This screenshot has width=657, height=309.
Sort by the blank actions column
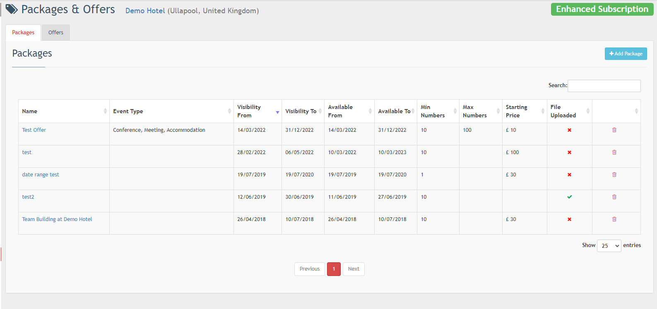[x=616, y=111]
